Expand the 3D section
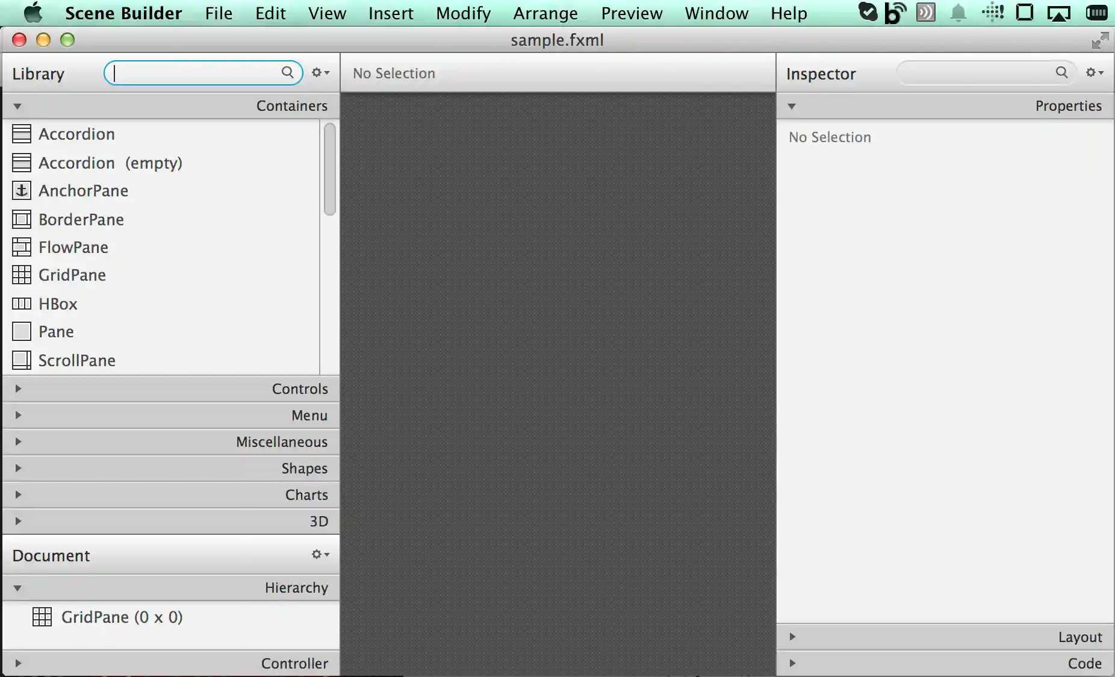The height and width of the screenshot is (677, 1115). coord(18,521)
